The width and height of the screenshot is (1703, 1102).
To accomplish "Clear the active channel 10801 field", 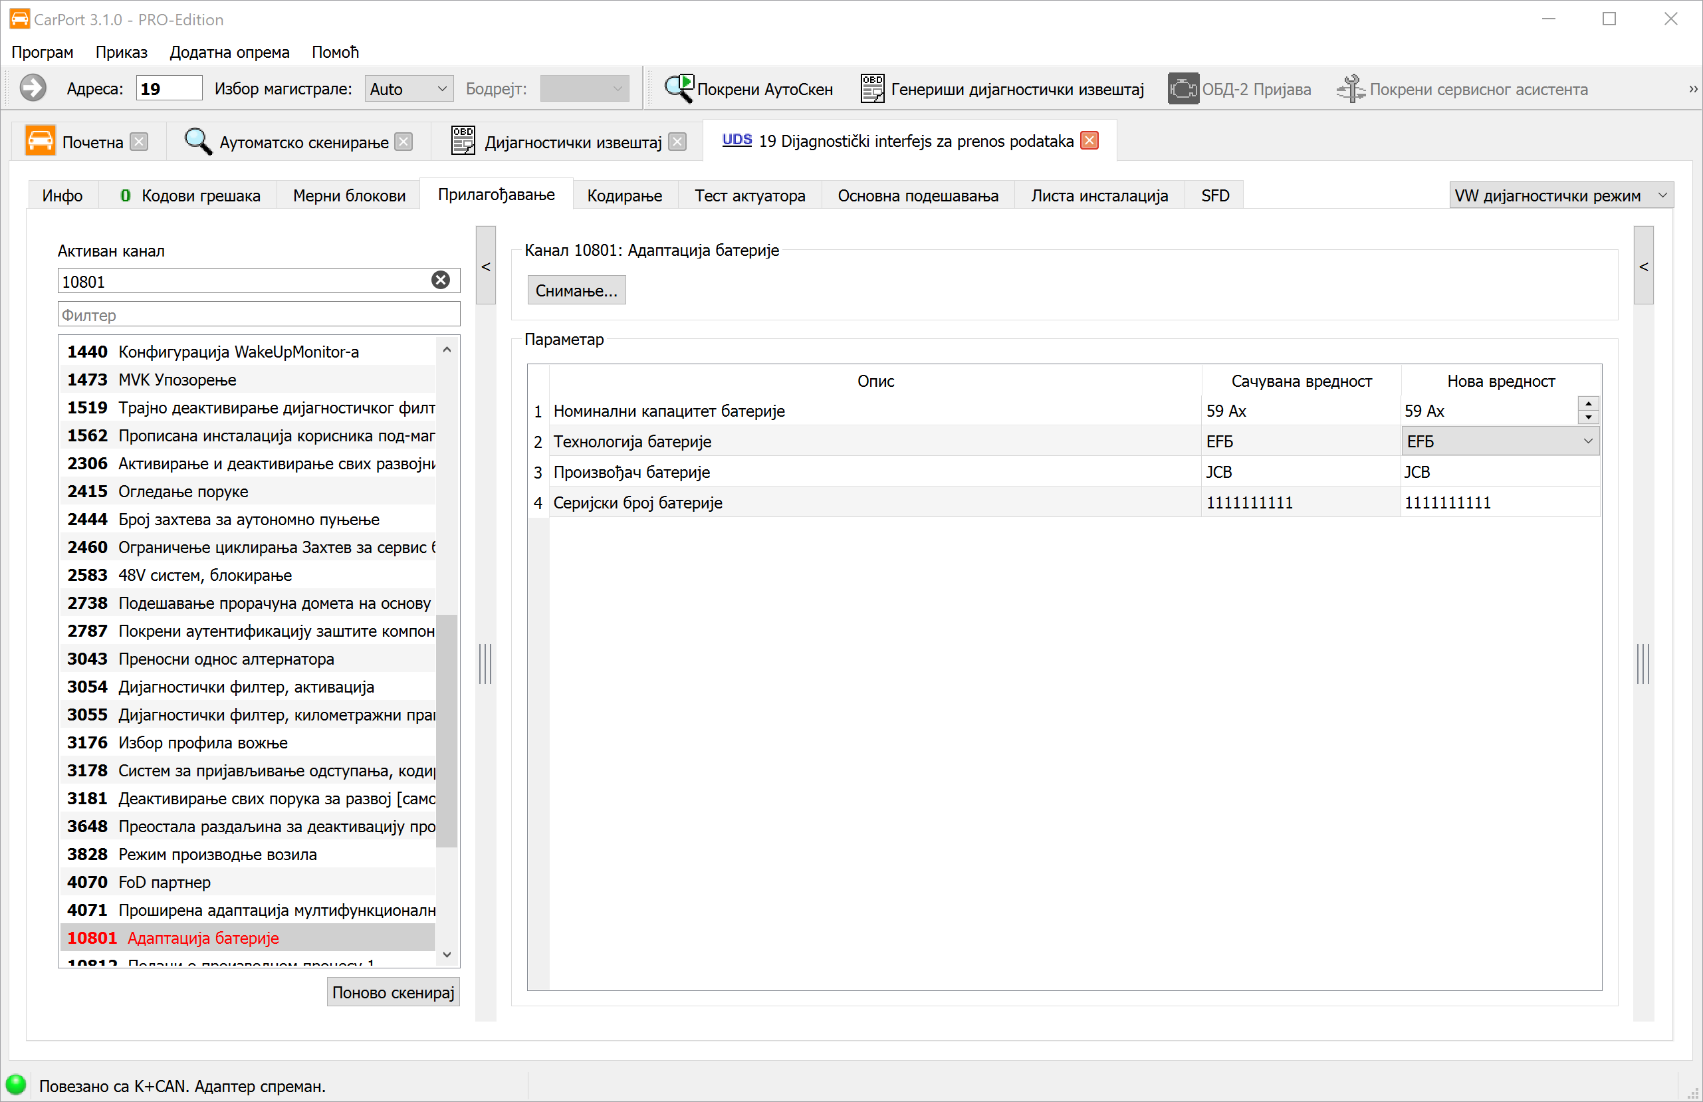I will click(x=441, y=280).
